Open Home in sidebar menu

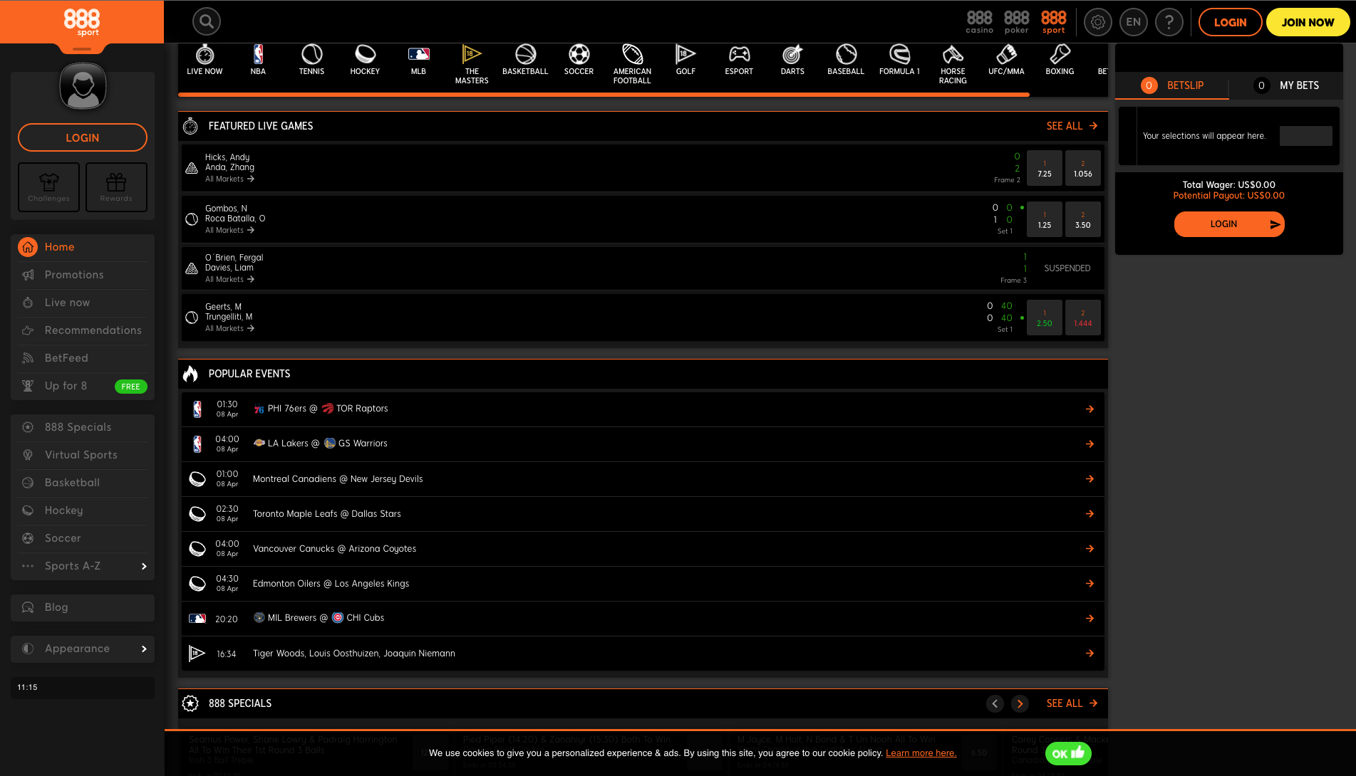click(83, 247)
